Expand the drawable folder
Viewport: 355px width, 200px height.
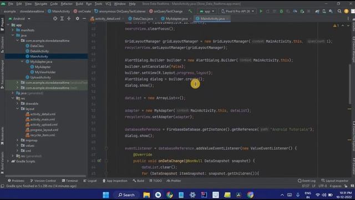click(17, 103)
